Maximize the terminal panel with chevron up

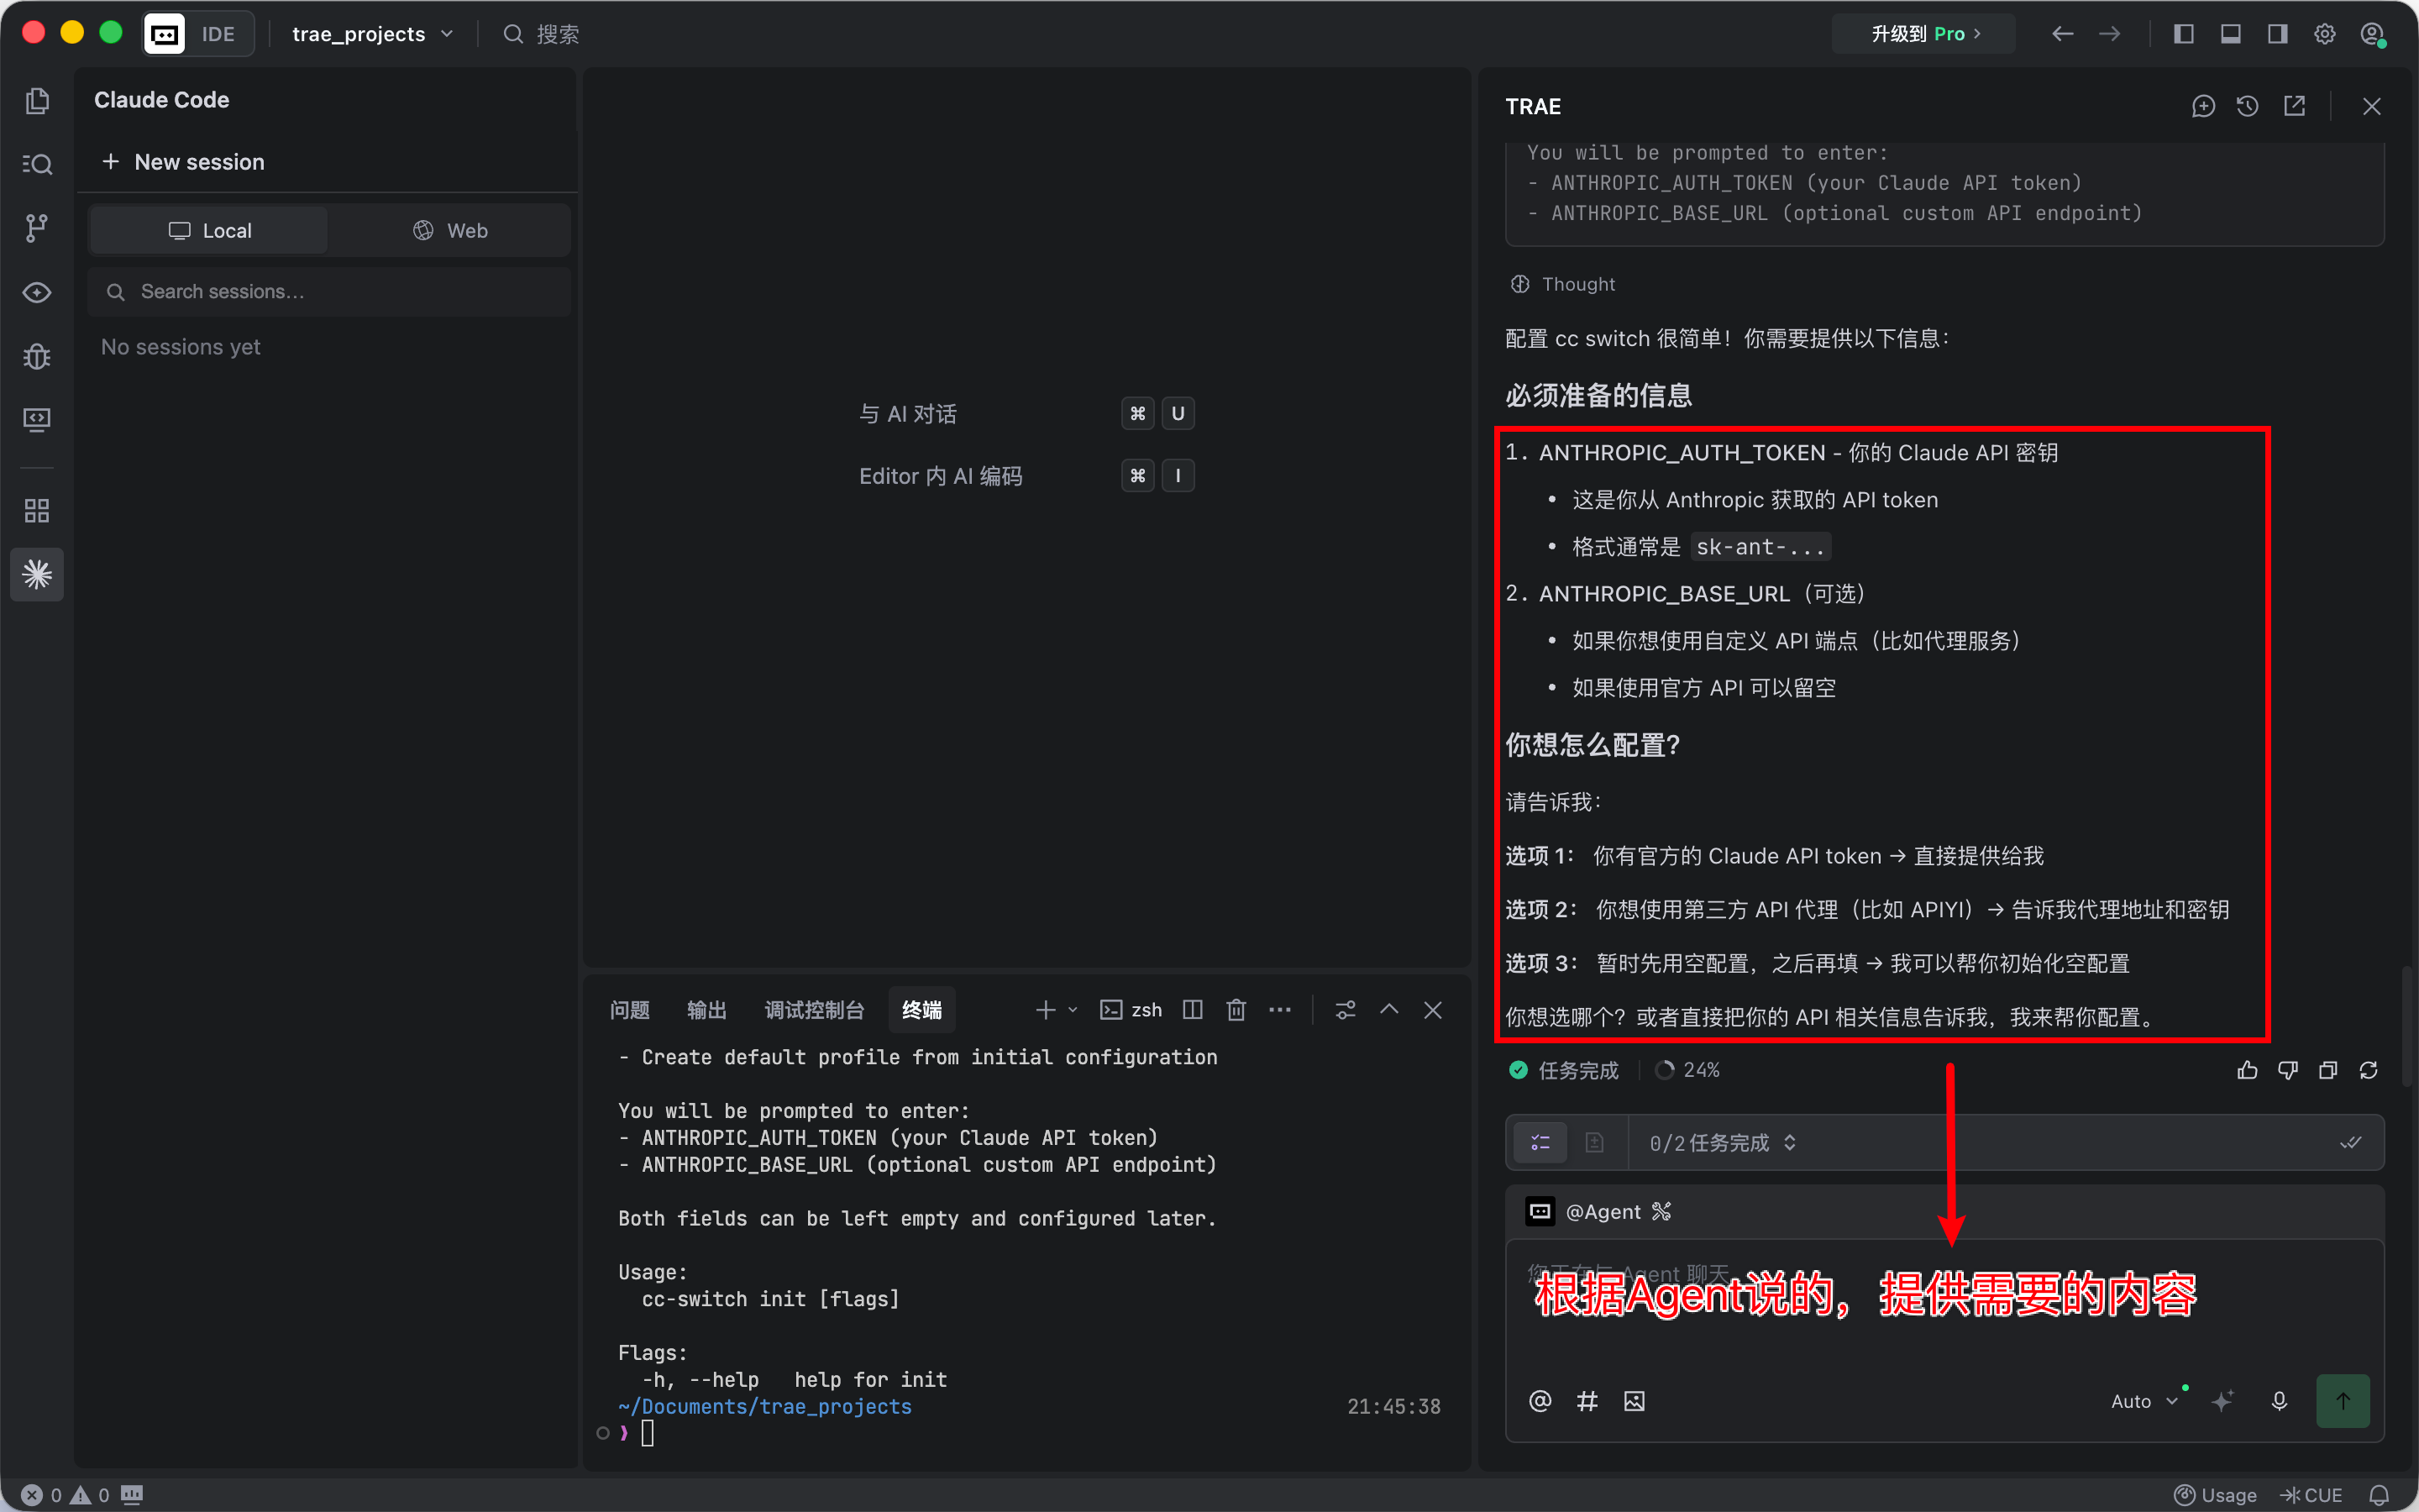coord(1389,1010)
